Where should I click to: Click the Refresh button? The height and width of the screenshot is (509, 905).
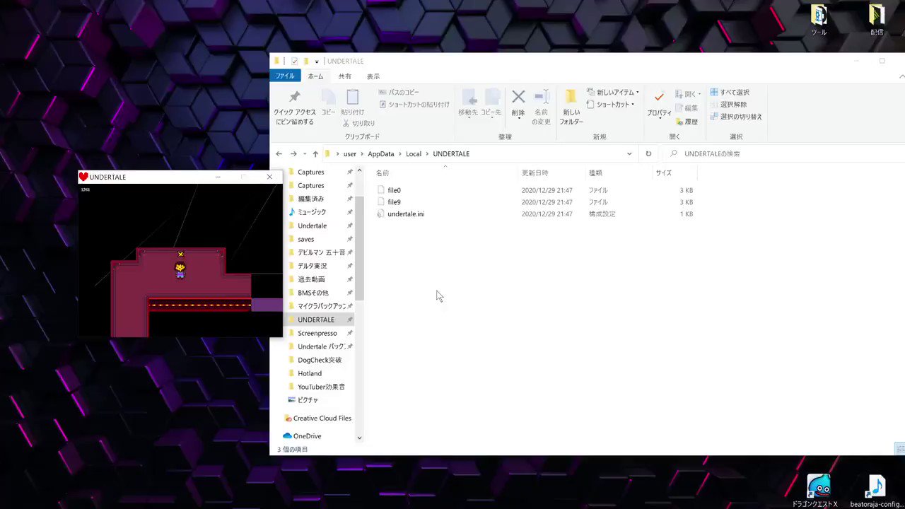[648, 153]
